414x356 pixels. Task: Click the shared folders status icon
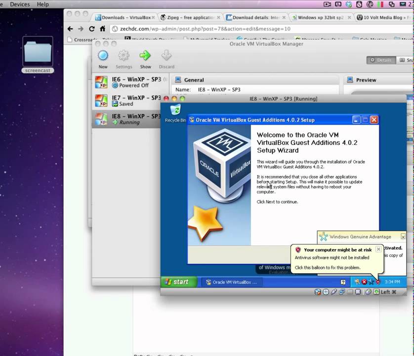click(350, 292)
